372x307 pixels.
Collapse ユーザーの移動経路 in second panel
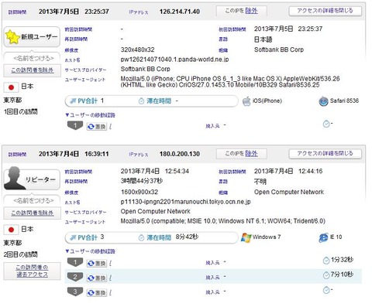pyautogui.click(x=90, y=251)
